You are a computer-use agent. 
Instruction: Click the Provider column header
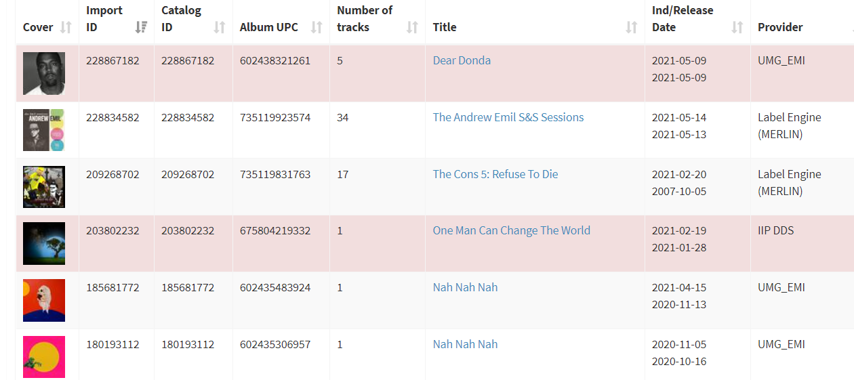(780, 27)
